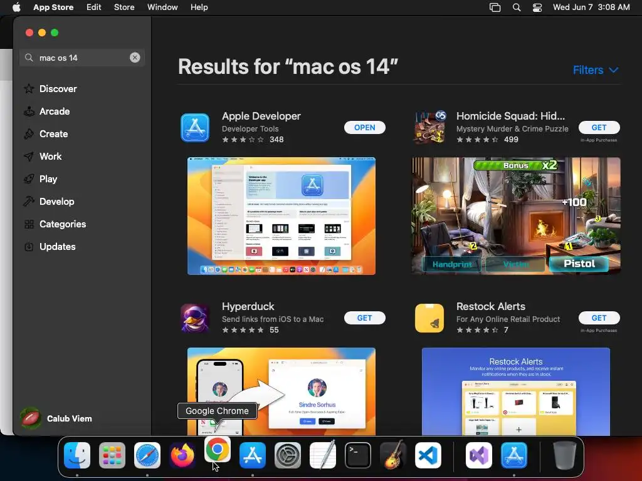The image size is (642, 481).
Task: Select Work in the sidebar
Action: (x=50, y=156)
